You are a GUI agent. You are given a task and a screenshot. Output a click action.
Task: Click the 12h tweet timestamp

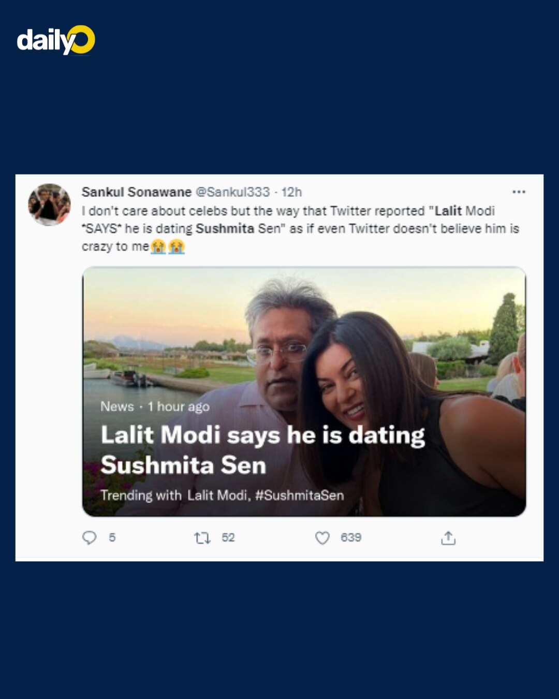pyautogui.click(x=292, y=192)
